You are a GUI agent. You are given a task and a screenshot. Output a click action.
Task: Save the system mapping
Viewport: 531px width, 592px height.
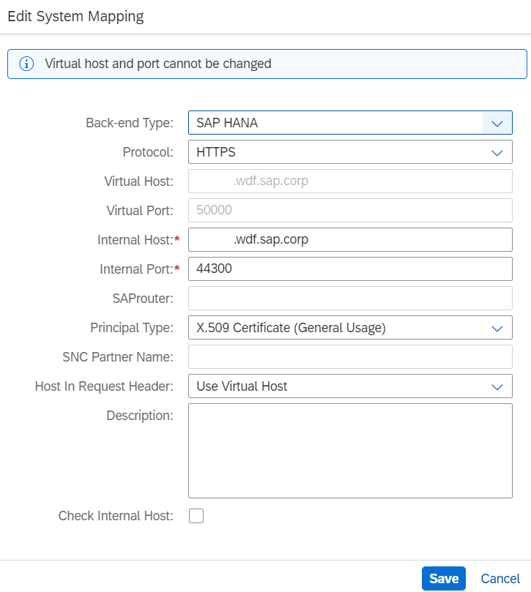coord(444,578)
